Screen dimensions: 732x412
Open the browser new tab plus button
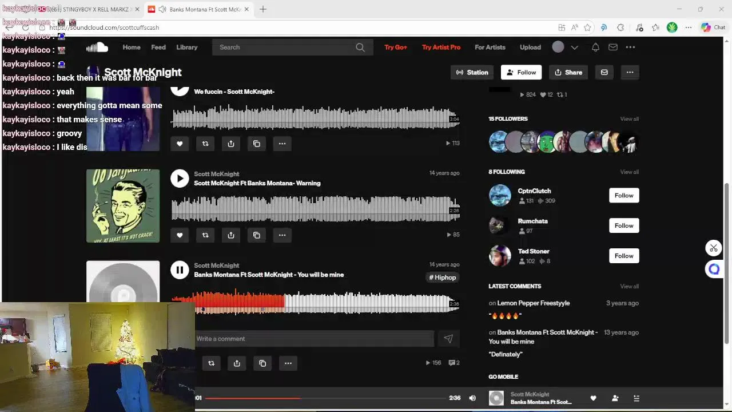(x=263, y=9)
